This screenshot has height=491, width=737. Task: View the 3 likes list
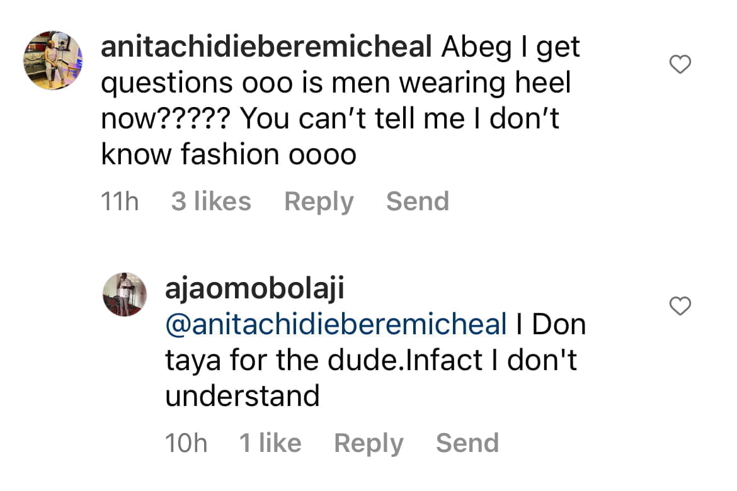pos(211,201)
